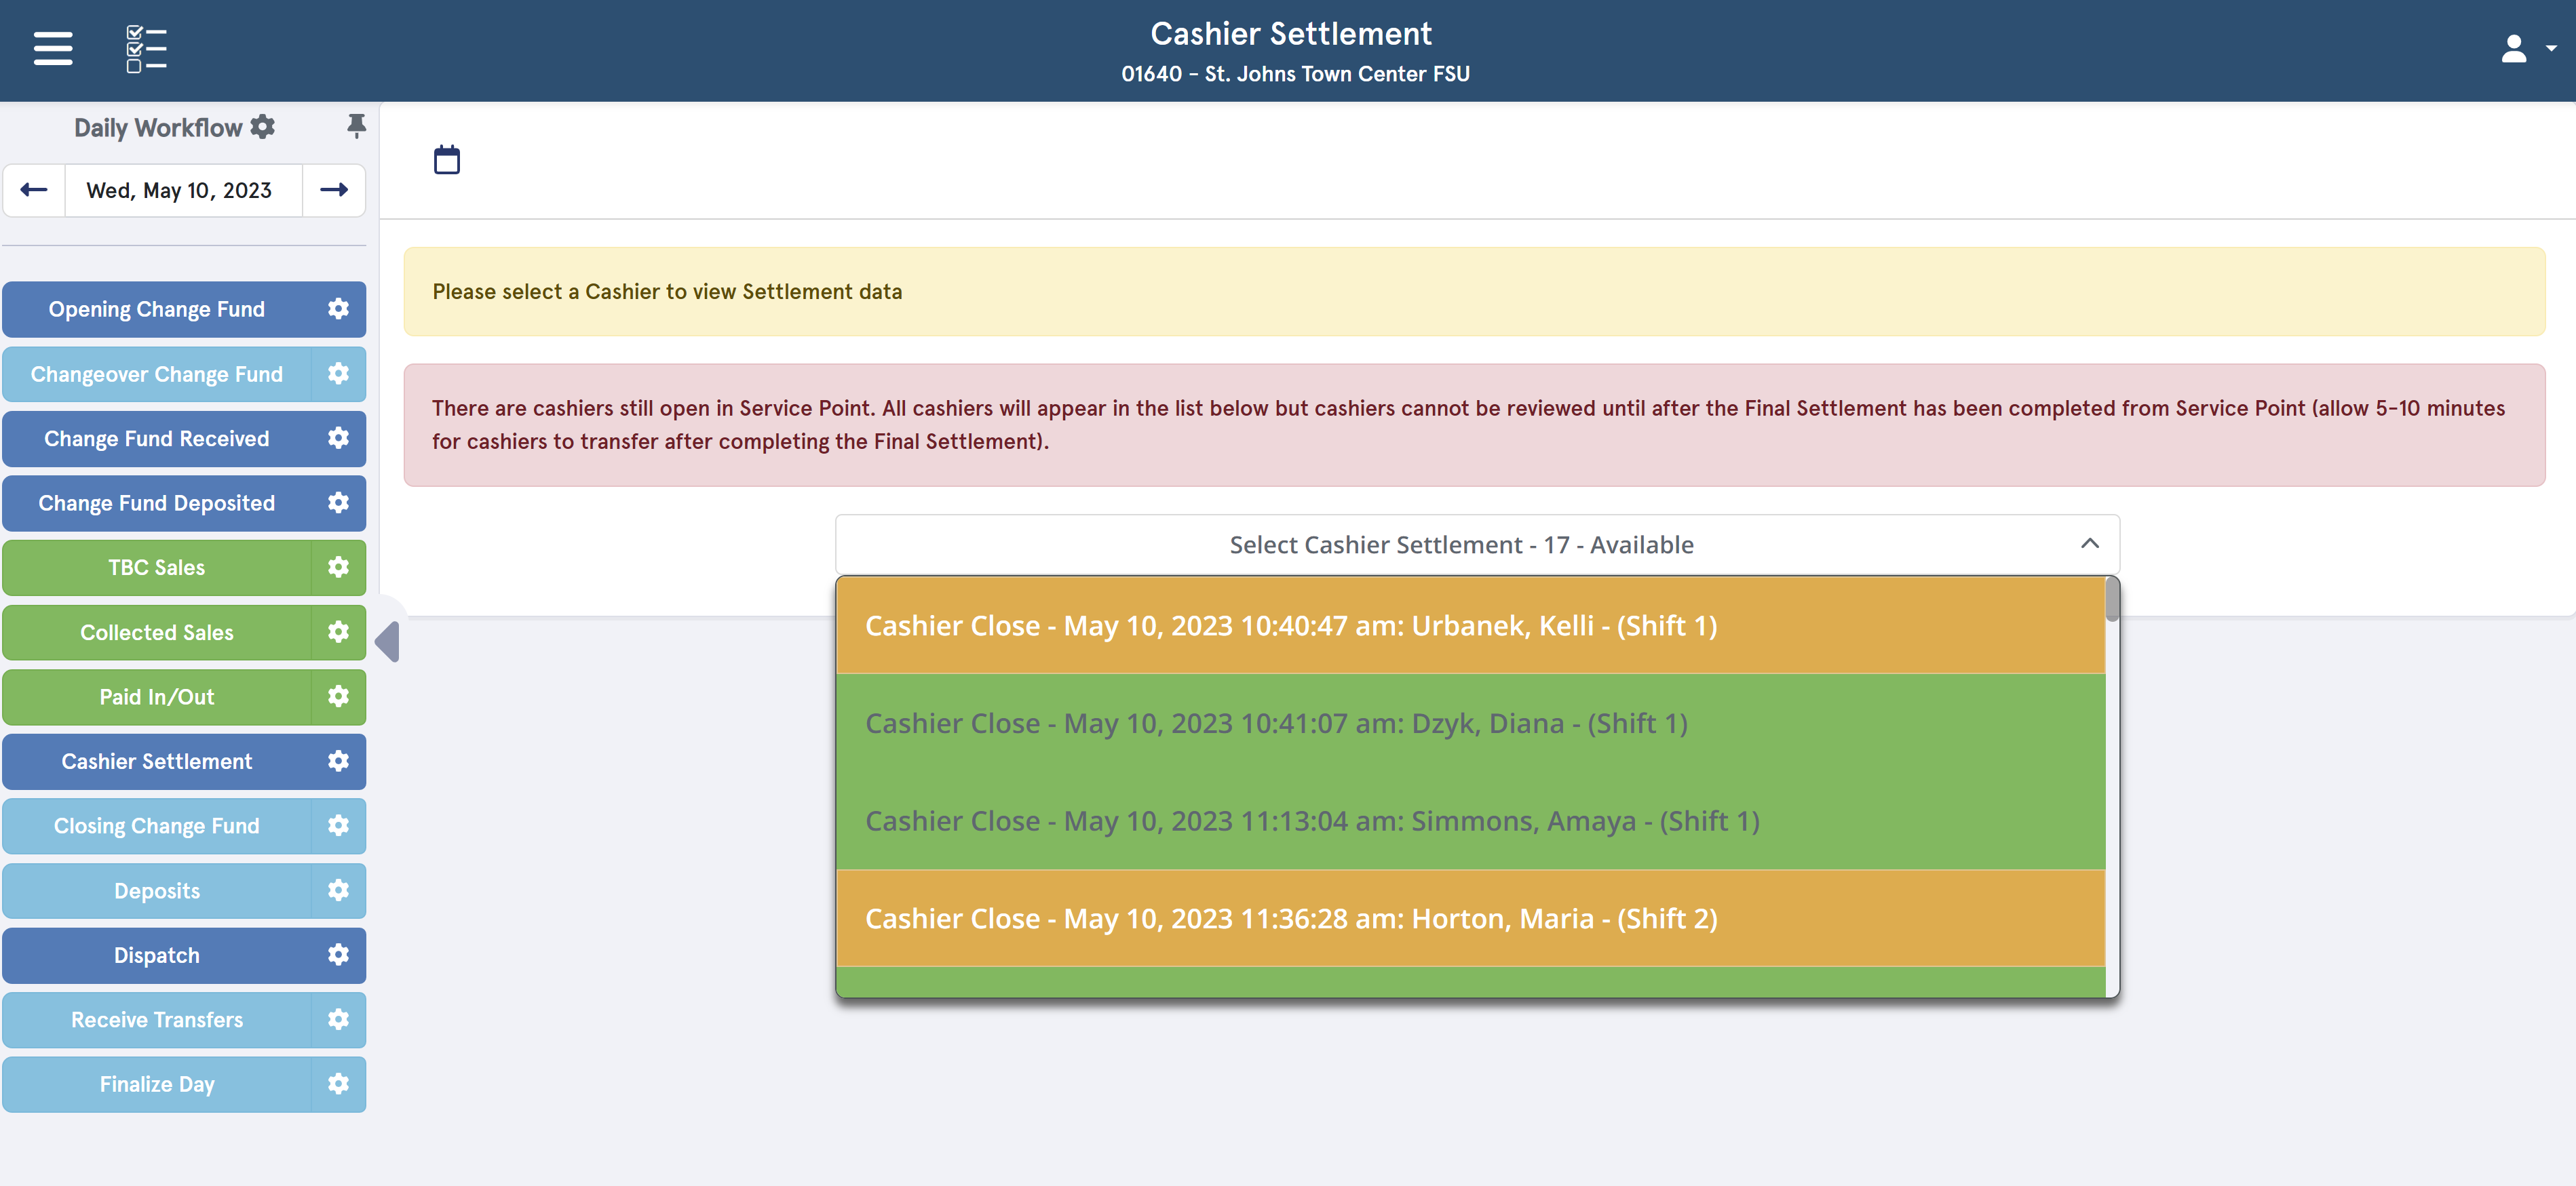Open Finalize Day step
Screen dimensions: 2576x1186
[157, 1084]
